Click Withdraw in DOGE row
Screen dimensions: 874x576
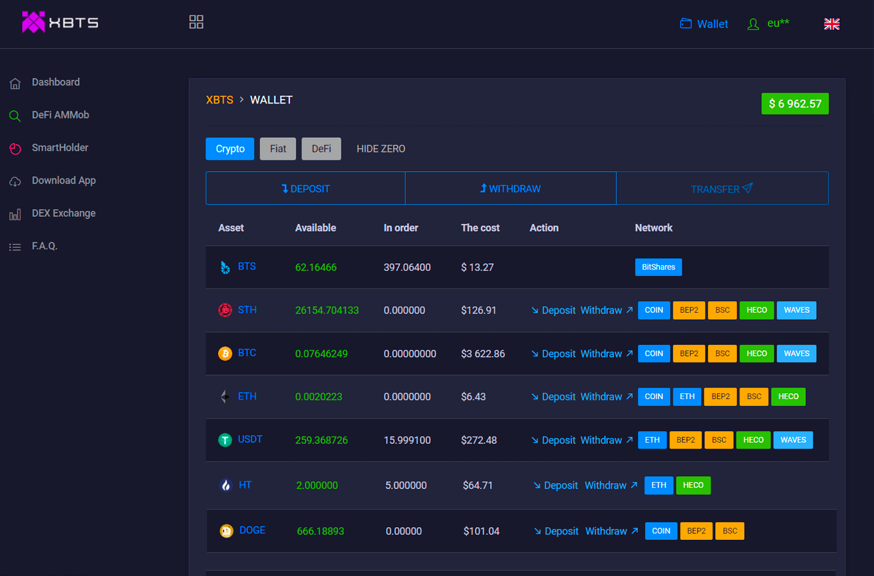(612, 531)
